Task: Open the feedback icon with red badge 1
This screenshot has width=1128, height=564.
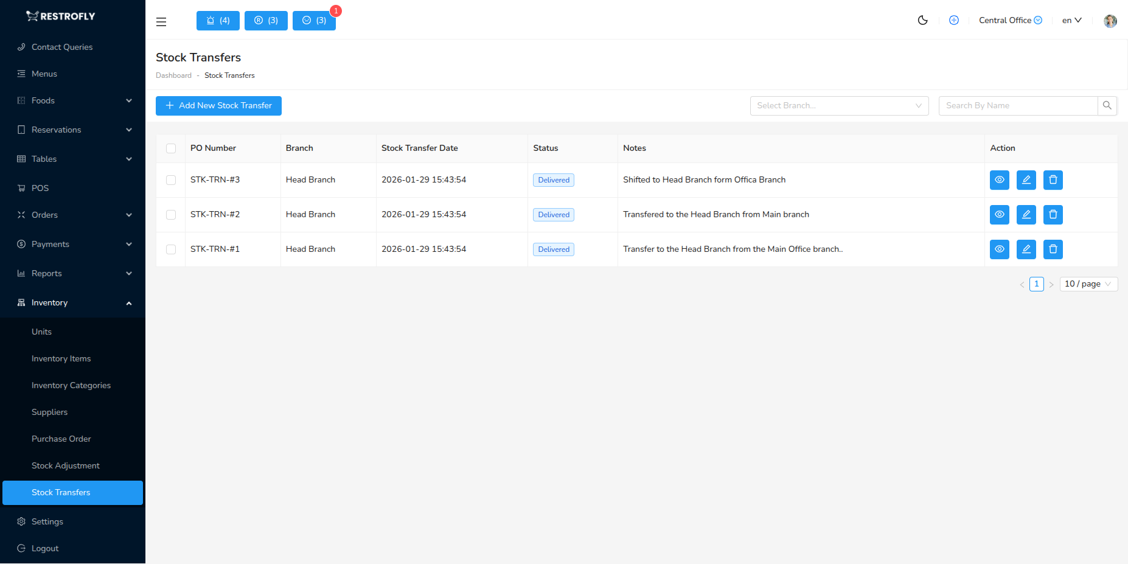Action: [x=314, y=20]
